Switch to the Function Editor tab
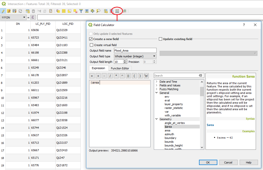This screenshot has width=263, height=170. click(x=120, y=68)
